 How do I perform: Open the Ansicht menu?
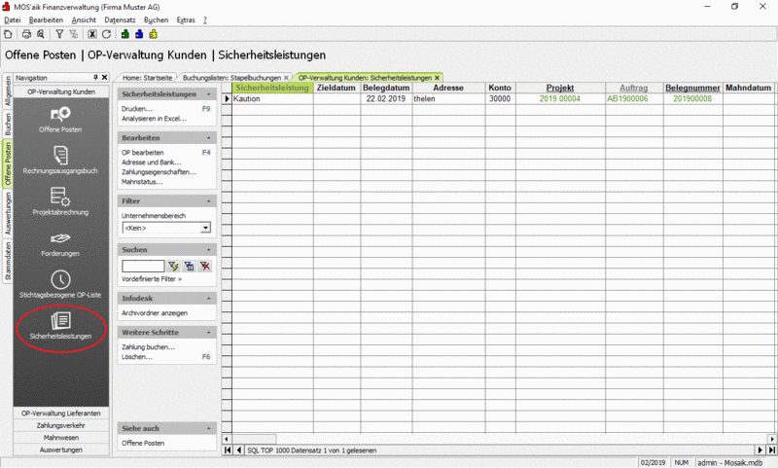(84, 19)
